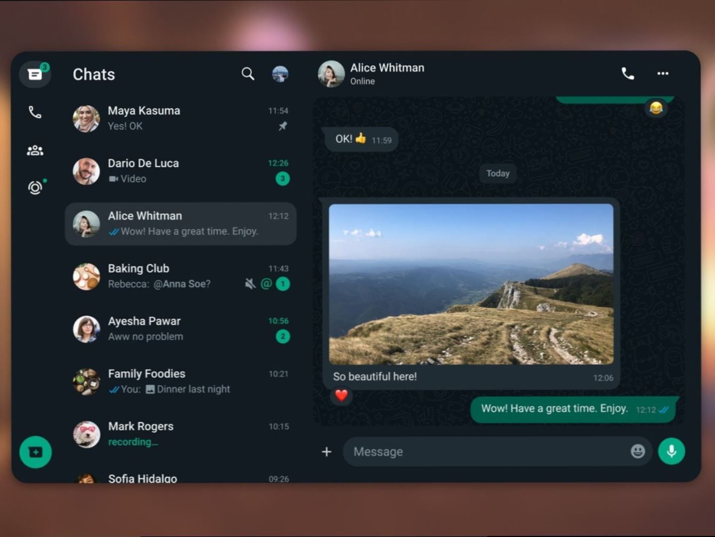The height and width of the screenshot is (537, 715).
Task: Open Ayesha Pawar chat
Action: pos(181,329)
